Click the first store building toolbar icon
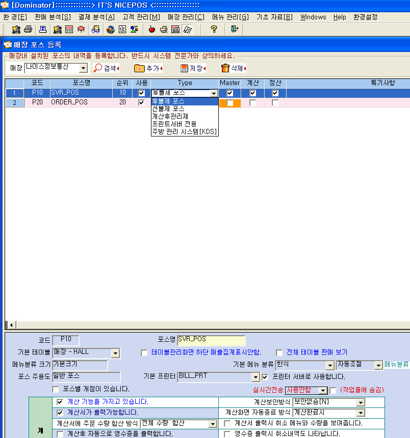Image resolution: width=410 pixels, height=438 pixels. pos(16,30)
